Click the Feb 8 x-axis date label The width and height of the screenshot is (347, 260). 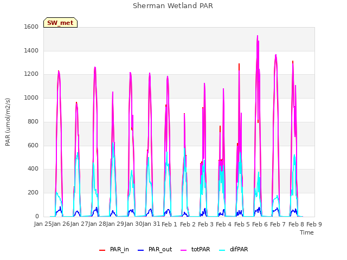[296, 224]
